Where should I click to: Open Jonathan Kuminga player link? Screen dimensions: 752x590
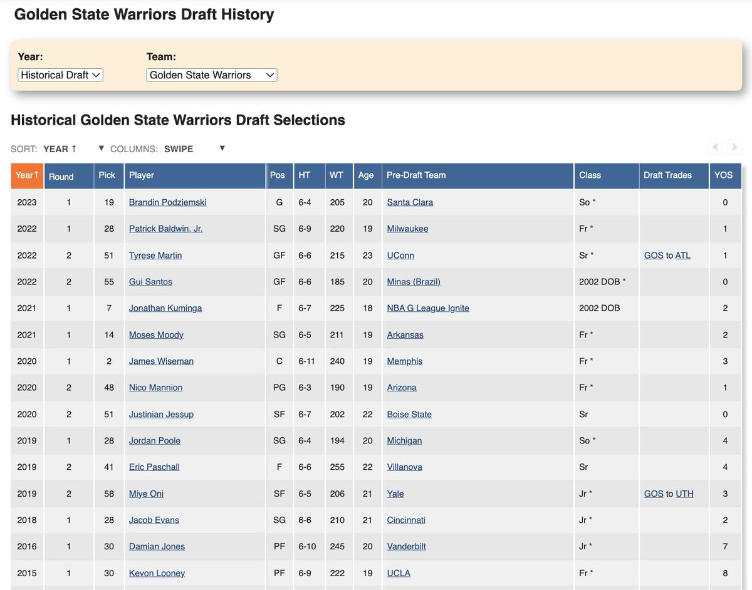pyautogui.click(x=165, y=308)
